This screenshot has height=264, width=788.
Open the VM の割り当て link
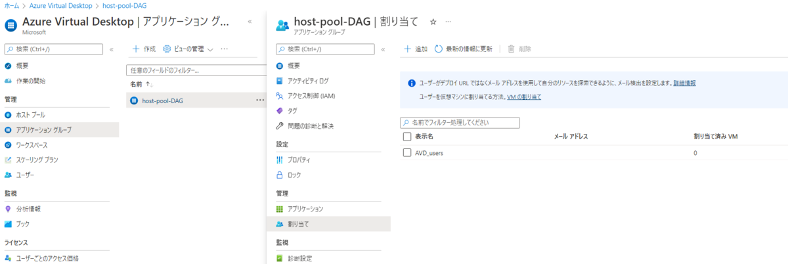coord(524,97)
